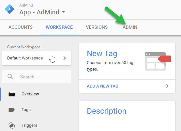Image resolution: width=181 pixels, height=131 pixels.
Task: Open the Tags section
Action: coord(26,110)
